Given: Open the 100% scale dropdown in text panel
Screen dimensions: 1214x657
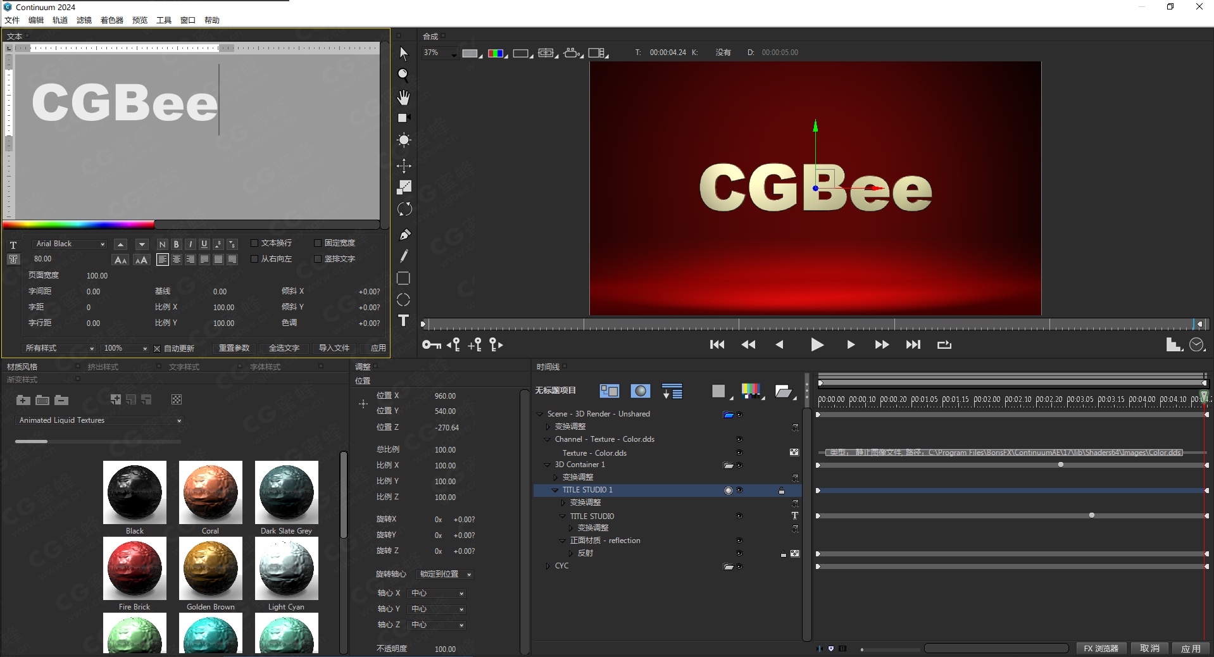Looking at the screenshot, I should pos(125,348).
